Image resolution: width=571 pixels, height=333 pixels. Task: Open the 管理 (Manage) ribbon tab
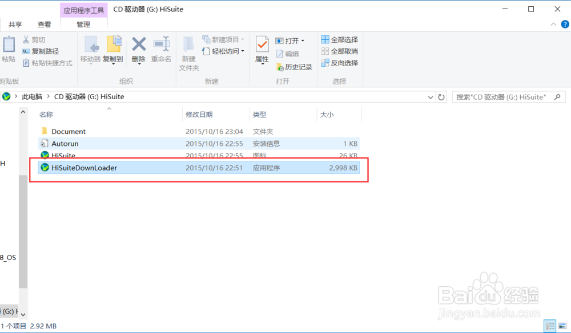coord(83,25)
